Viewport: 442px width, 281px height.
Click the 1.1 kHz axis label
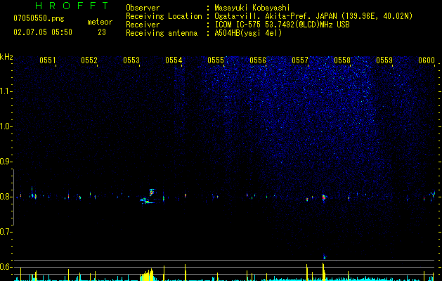(x=5, y=91)
